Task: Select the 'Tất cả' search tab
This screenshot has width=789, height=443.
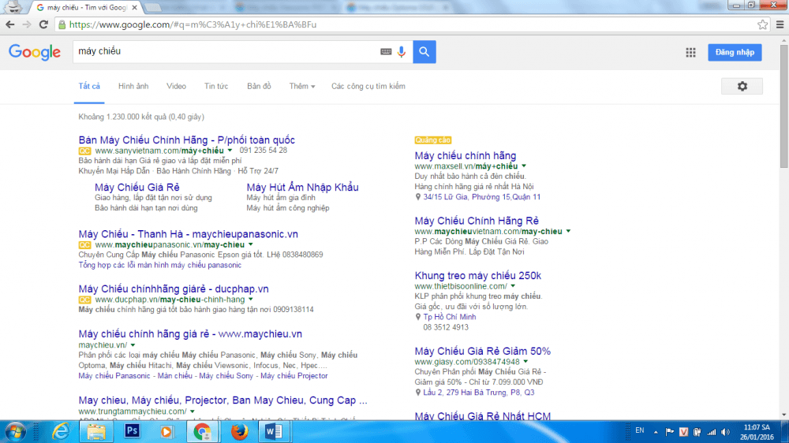Action: click(89, 87)
